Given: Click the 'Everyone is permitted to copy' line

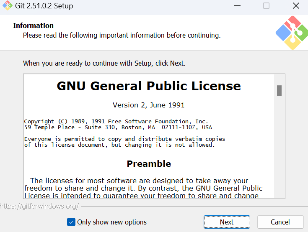Looking at the screenshot, I should (x=124, y=139).
